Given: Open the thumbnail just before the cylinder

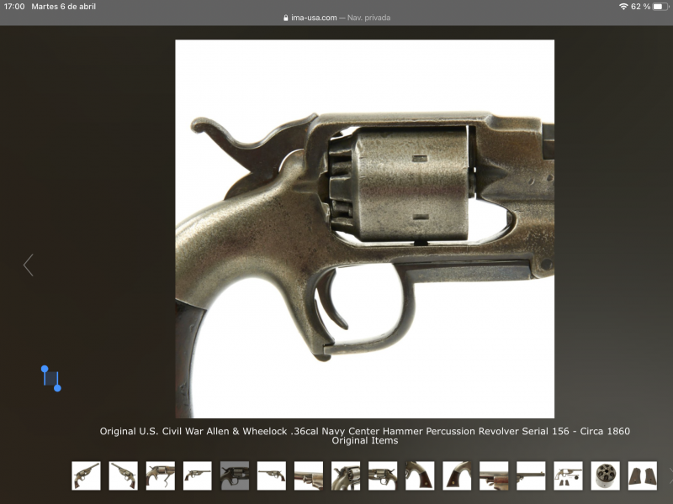Looking at the screenshot, I should coord(568,475).
